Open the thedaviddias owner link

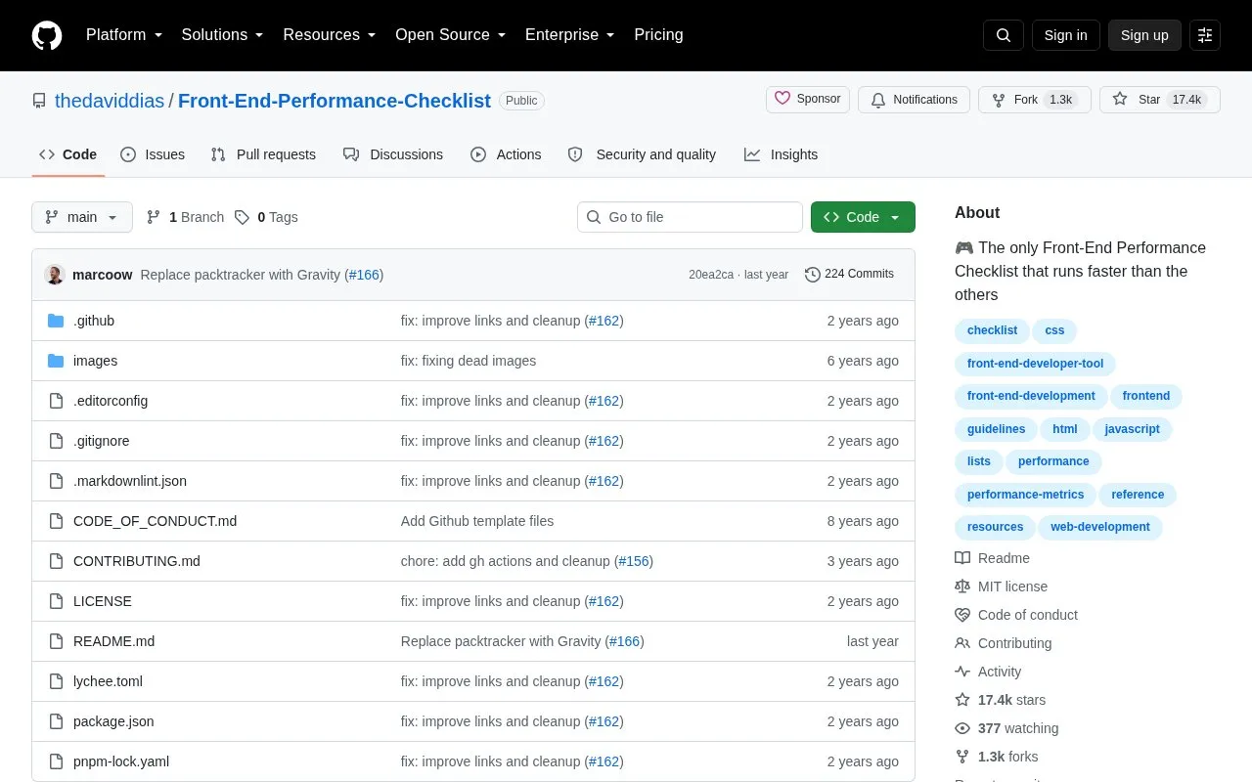point(110,101)
